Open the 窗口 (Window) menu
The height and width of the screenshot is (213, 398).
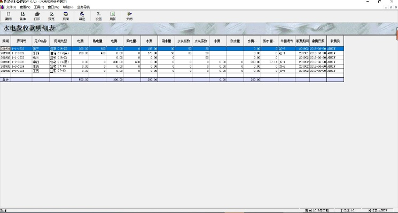(x=53, y=7)
